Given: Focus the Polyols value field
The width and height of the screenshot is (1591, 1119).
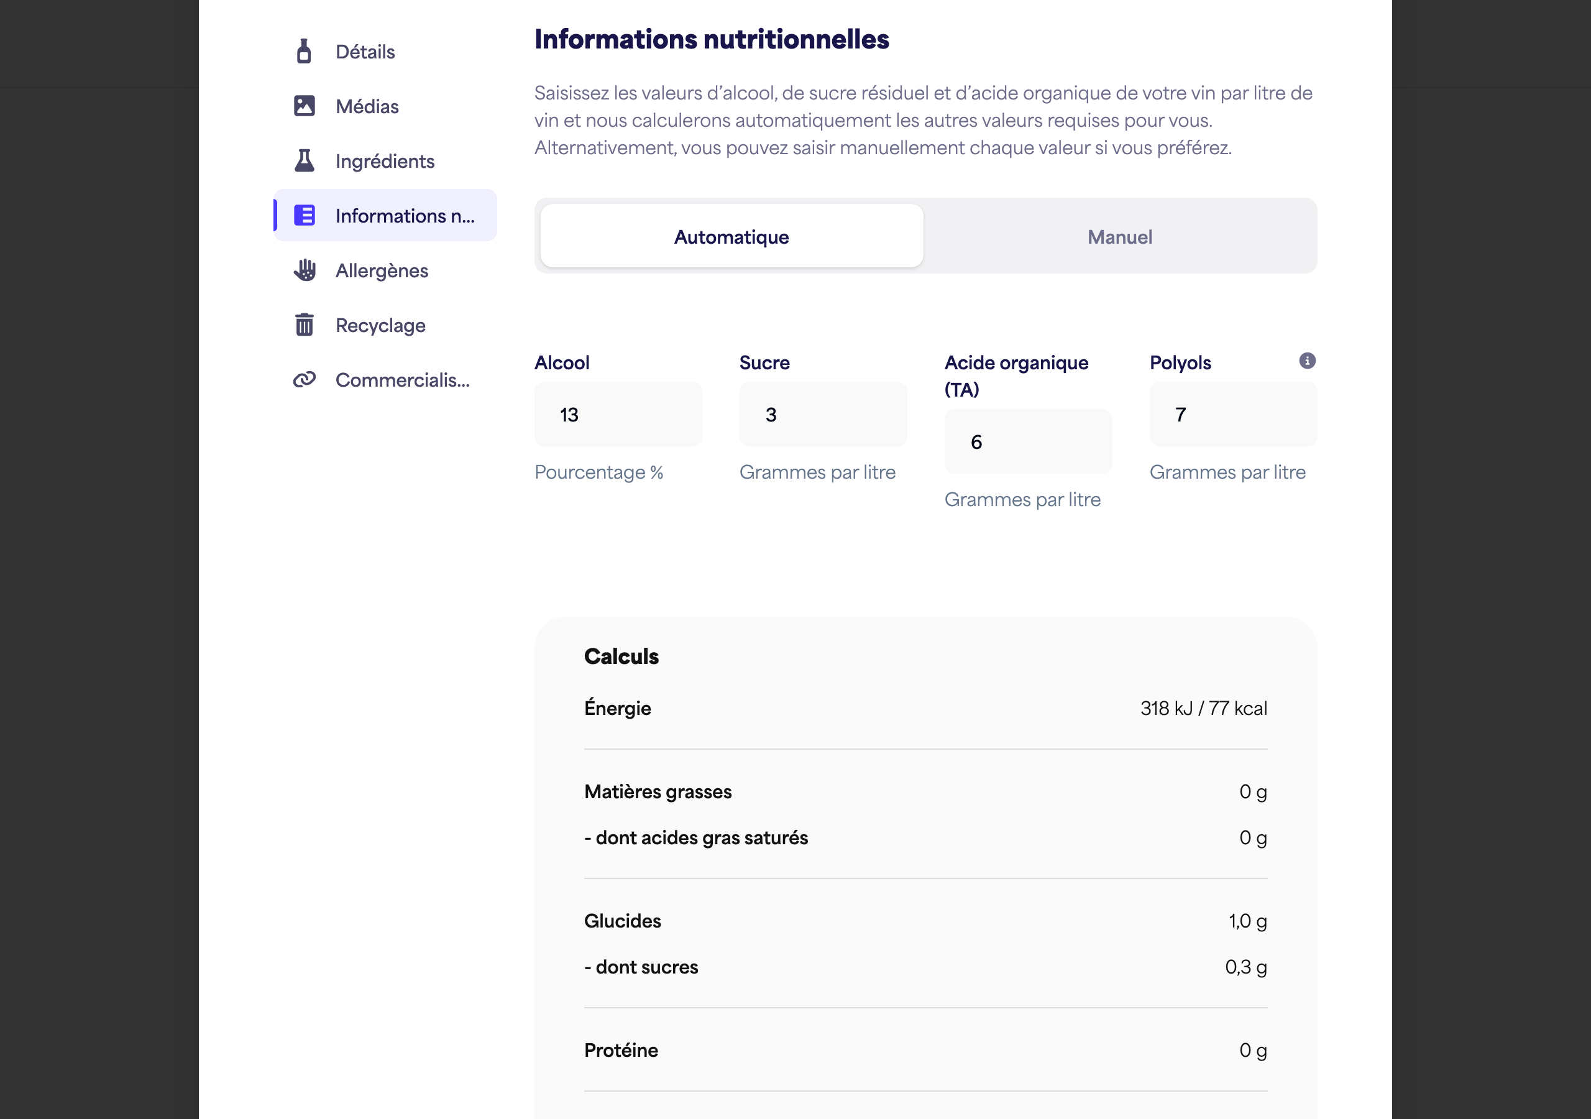Looking at the screenshot, I should 1234,415.
